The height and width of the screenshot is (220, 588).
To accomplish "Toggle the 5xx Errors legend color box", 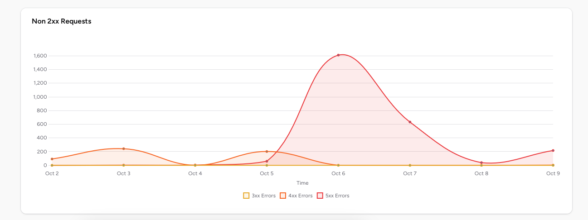I will coord(320,196).
